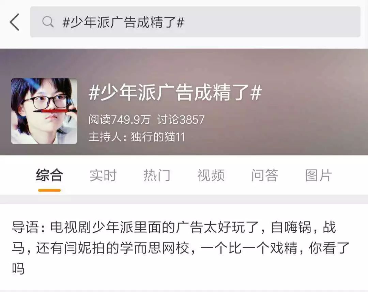The width and height of the screenshot is (368, 292).
Task: Tap the 讨论3857 discussion count
Action: [181, 120]
